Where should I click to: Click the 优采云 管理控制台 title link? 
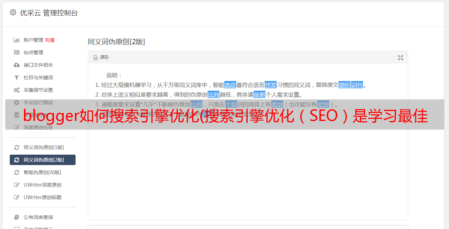point(49,13)
